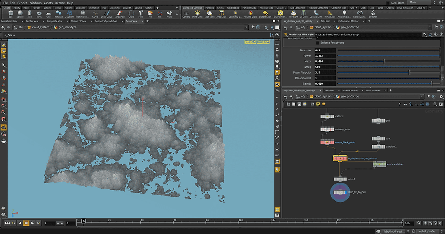Open the persp viewport dropdown
Image resolution: width=445 pixels, height=234 pixels.
click(x=250, y=42)
